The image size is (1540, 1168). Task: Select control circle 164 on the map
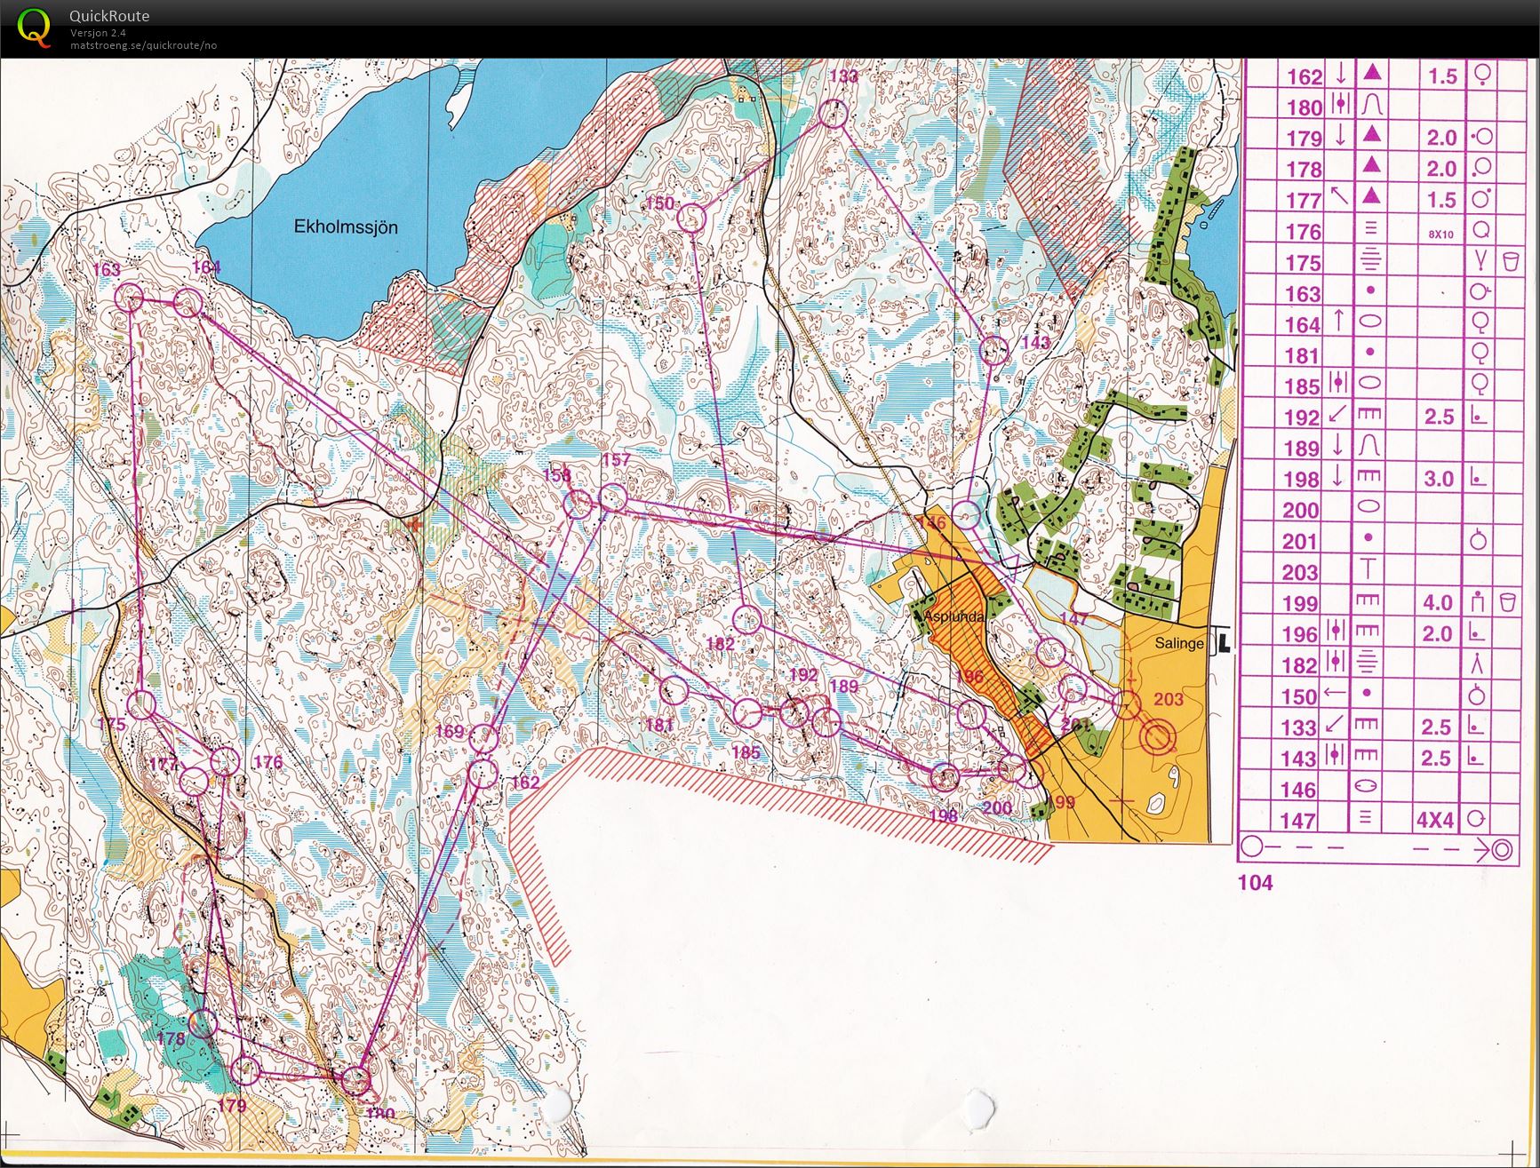[188, 303]
